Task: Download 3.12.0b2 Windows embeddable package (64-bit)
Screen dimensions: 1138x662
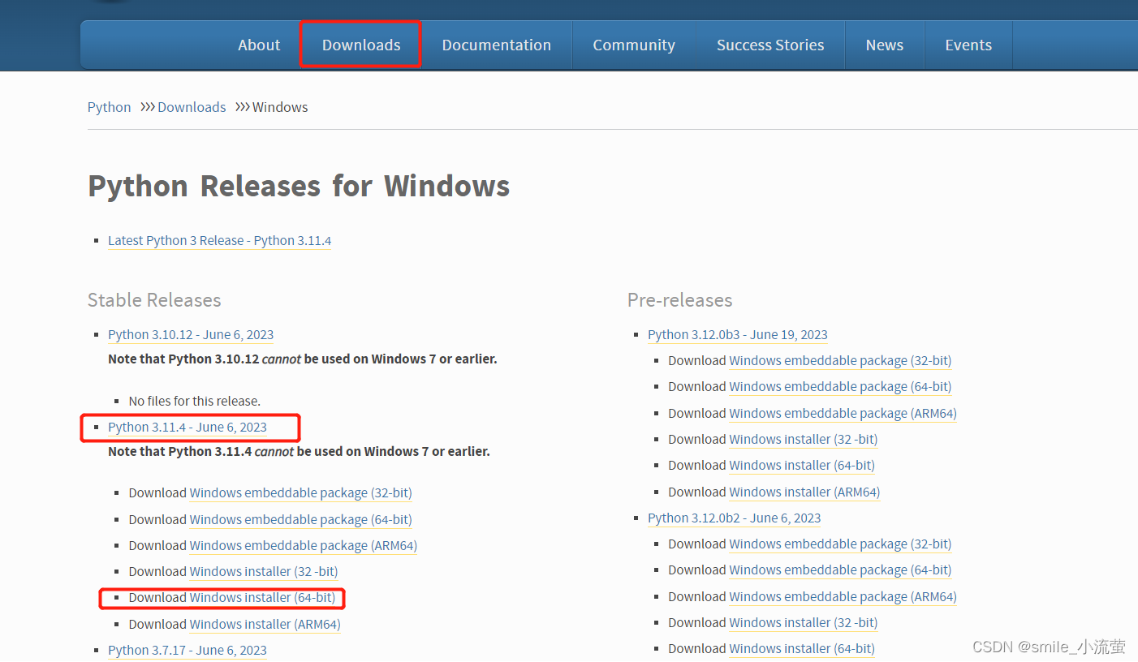Action: pos(840,570)
